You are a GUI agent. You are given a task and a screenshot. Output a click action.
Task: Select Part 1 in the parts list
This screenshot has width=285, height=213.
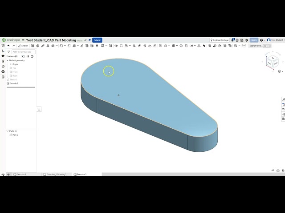coord(14,135)
